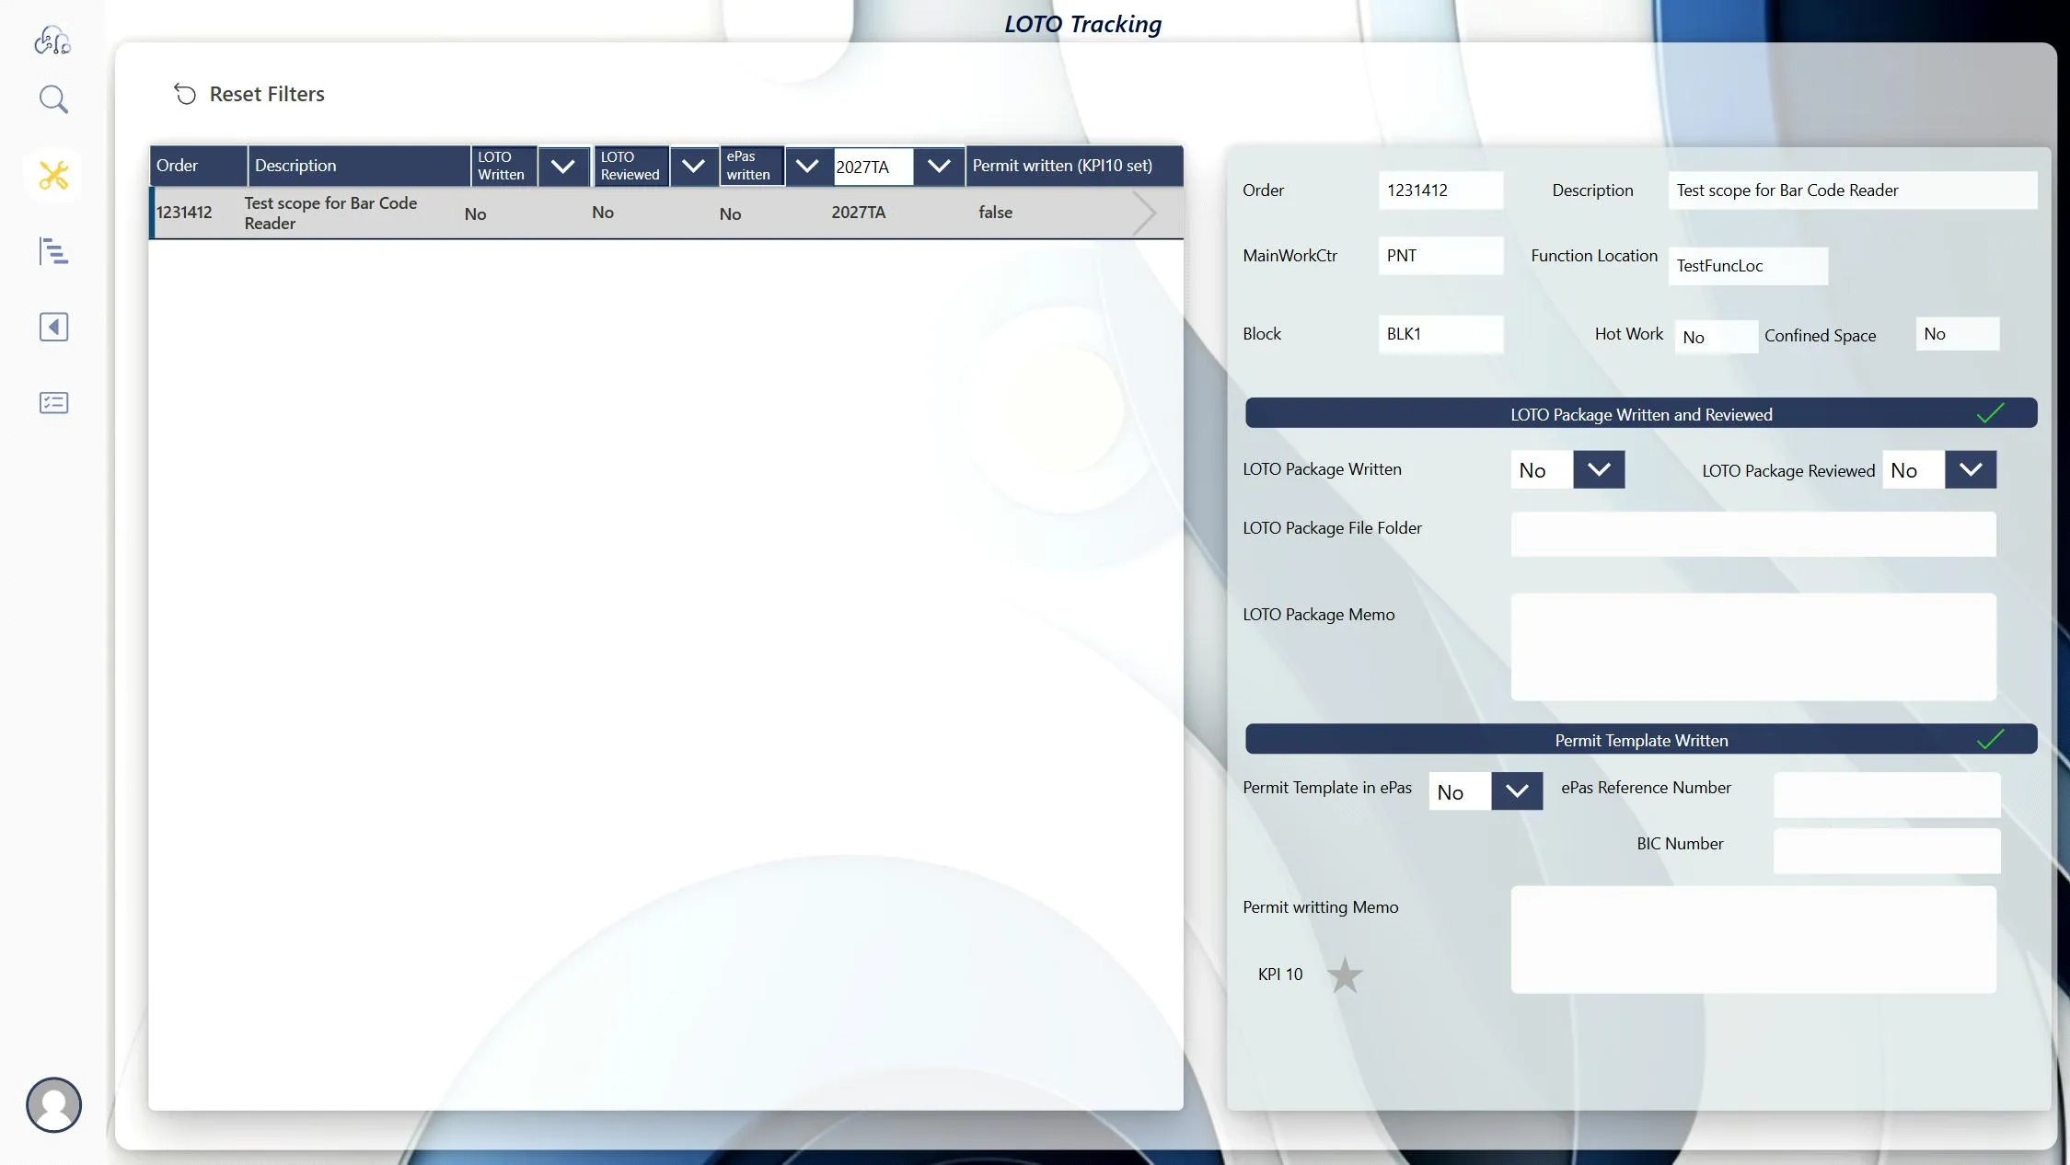Click the Order field showing 1231412
This screenshot has height=1165, width=2070.
tap(1441, 190)
